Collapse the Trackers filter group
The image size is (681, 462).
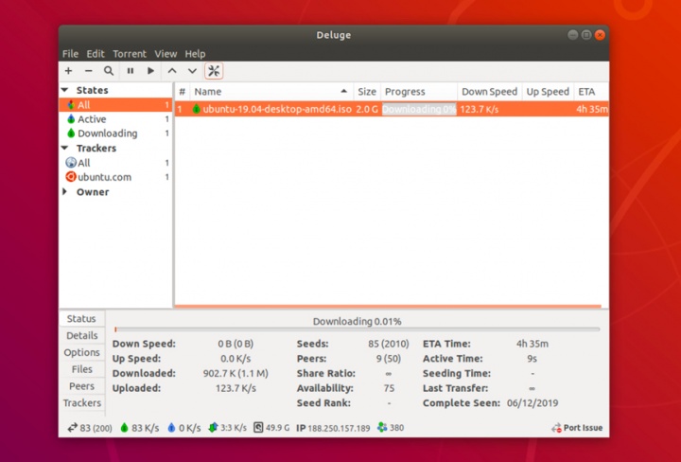65,149
